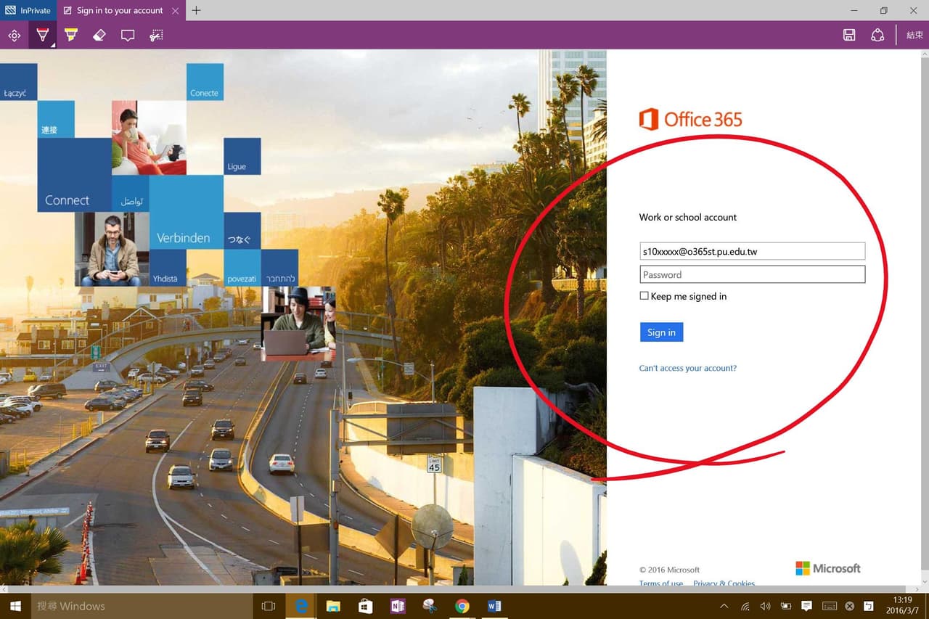Open the Wi-Fi network flyout

(x=745, y=606)
